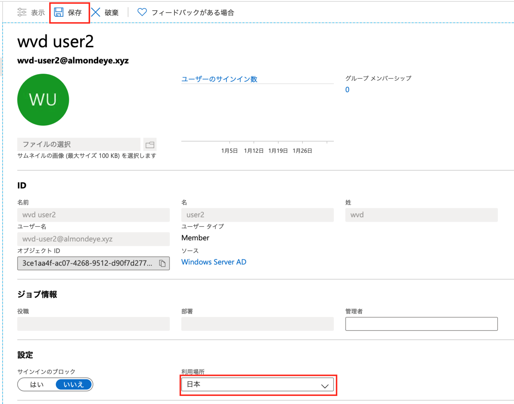514x404 pixels.
Task: Copy the object ID with the copy icon
Action: 163,263
